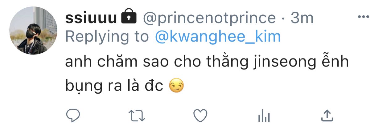Reply to the tweet by ssiuuu
The height and width of the screenshot is (126, 383).
73,116
